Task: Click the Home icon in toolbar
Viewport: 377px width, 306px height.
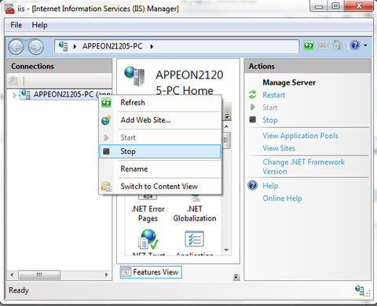Action: coord(338,46)
